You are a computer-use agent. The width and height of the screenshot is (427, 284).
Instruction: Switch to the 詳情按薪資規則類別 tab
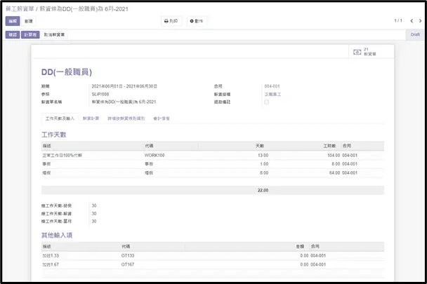(126, 119)
